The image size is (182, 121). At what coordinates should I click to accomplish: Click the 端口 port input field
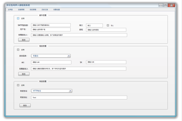(94, 25)
